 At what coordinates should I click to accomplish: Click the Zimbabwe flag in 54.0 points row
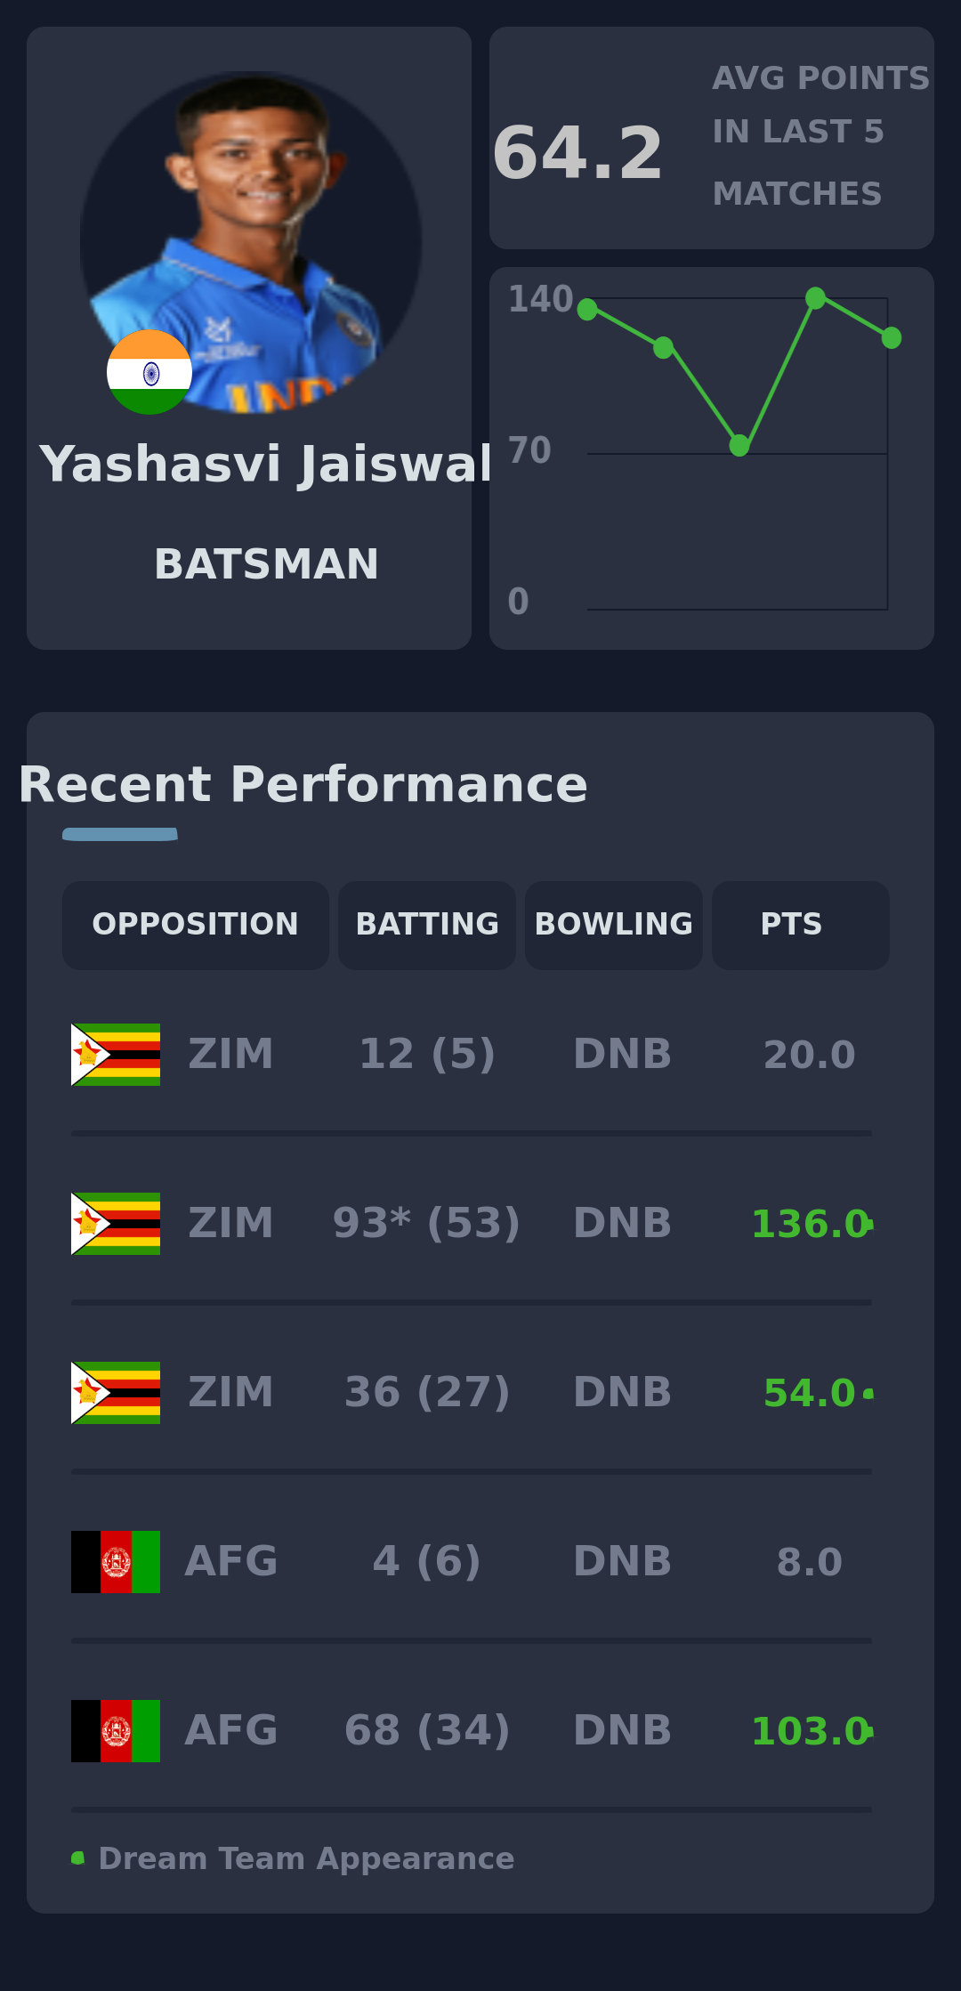116,1393
